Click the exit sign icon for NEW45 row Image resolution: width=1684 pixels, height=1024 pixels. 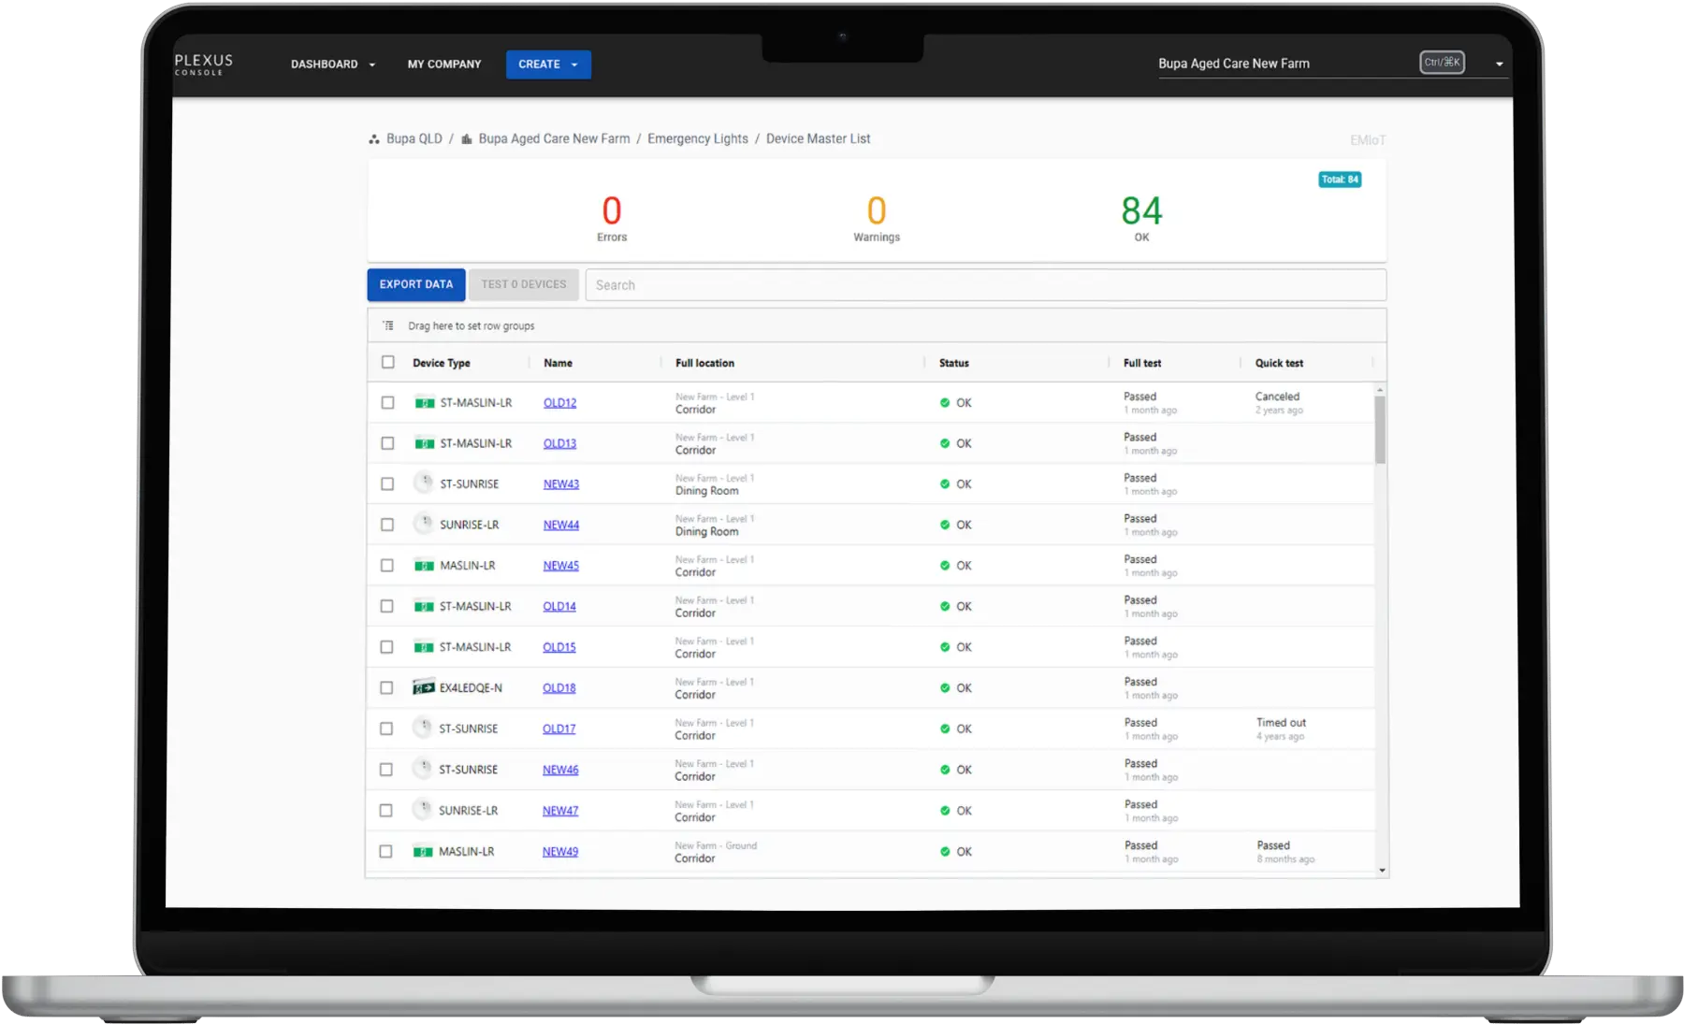tap(425, 566)
